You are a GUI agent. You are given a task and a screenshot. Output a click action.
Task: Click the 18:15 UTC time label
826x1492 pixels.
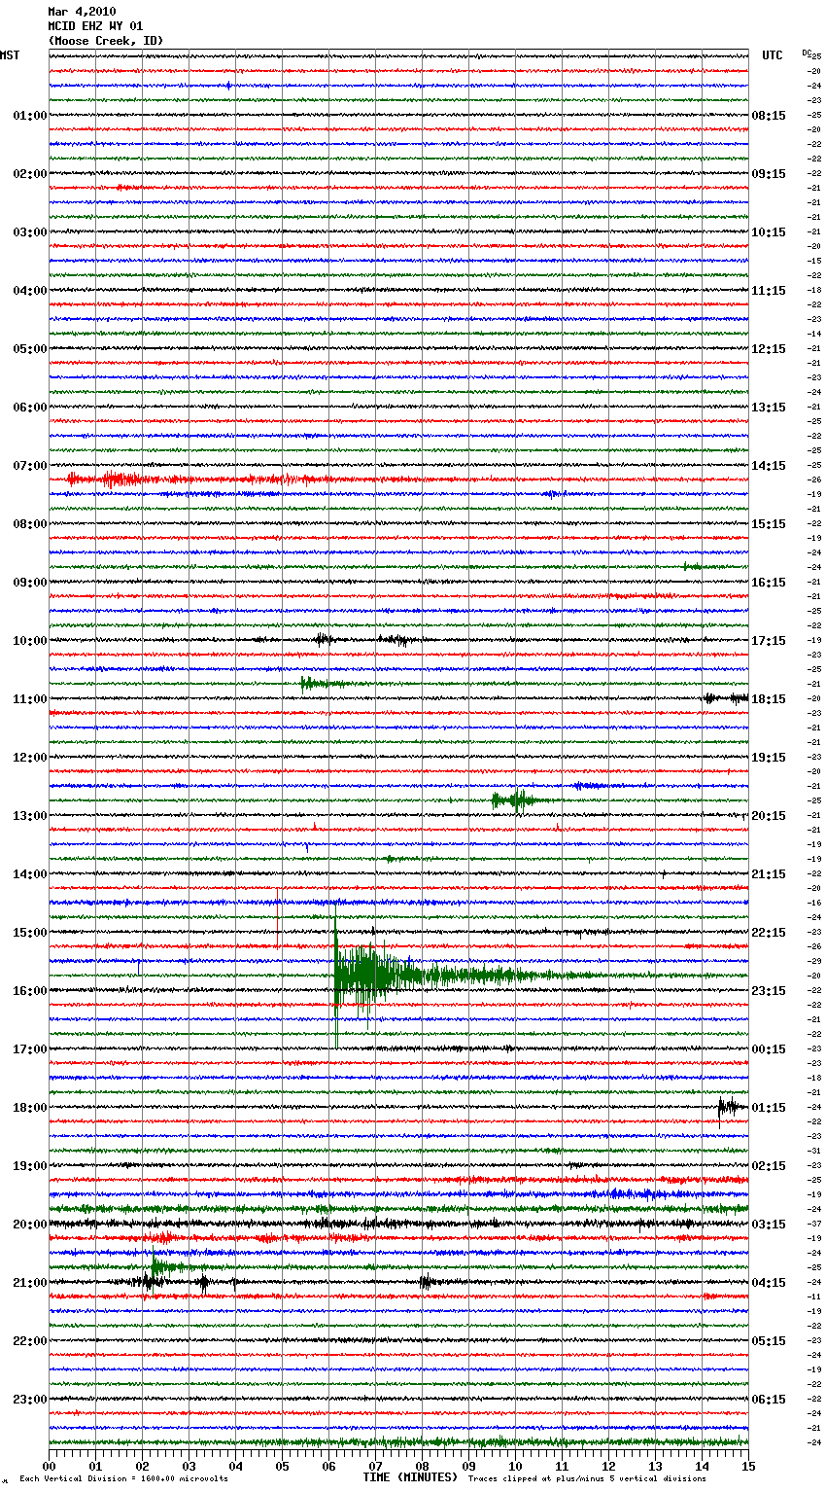[x=769, y=699]
